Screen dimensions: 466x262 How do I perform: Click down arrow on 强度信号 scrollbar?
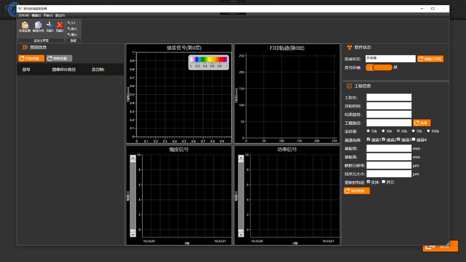point(133,234)
